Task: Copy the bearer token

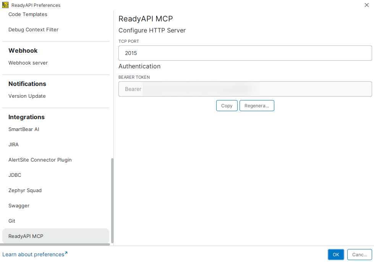Action: [x=227, y=106]
